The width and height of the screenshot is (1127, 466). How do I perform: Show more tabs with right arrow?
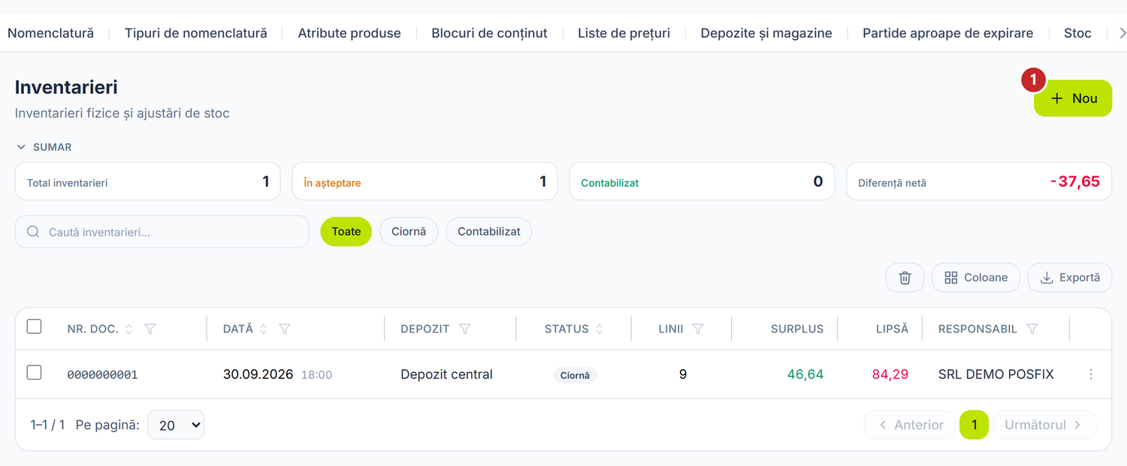1122,33
